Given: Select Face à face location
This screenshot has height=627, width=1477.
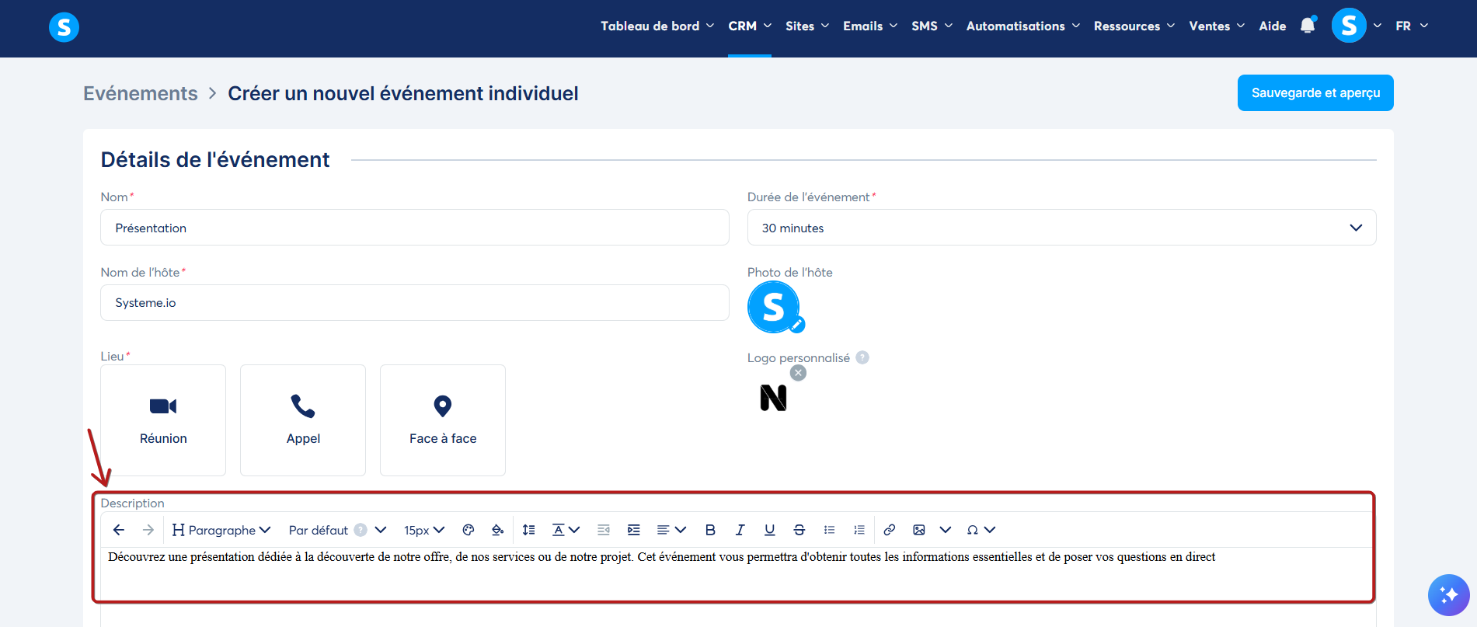Looking at the screenshot, I should 443,420.
